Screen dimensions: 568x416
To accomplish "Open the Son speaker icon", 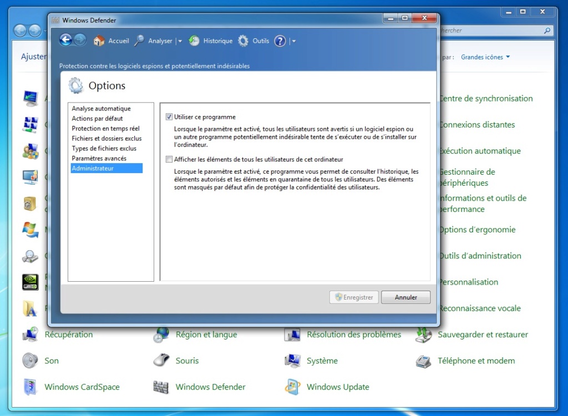I will [30, 361].
